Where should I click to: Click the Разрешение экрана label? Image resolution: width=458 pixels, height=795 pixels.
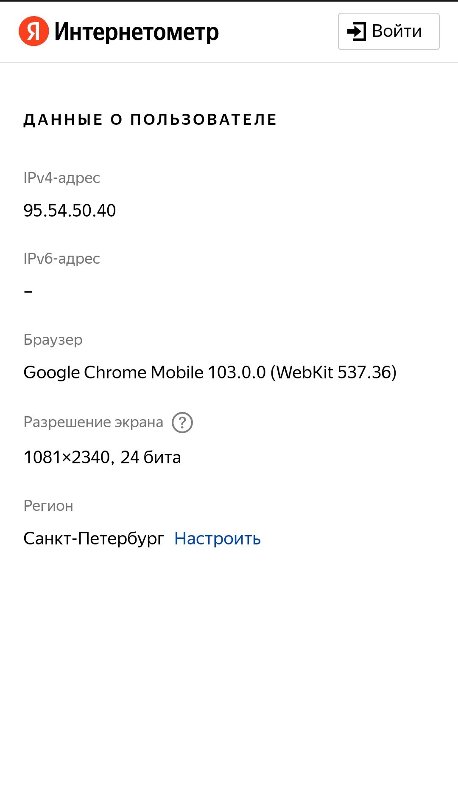click(93, 422)
